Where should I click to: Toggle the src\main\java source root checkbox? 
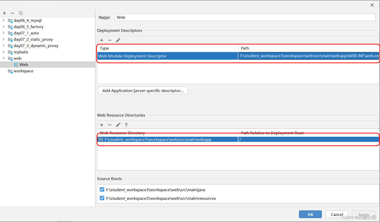tap(102, 189)
